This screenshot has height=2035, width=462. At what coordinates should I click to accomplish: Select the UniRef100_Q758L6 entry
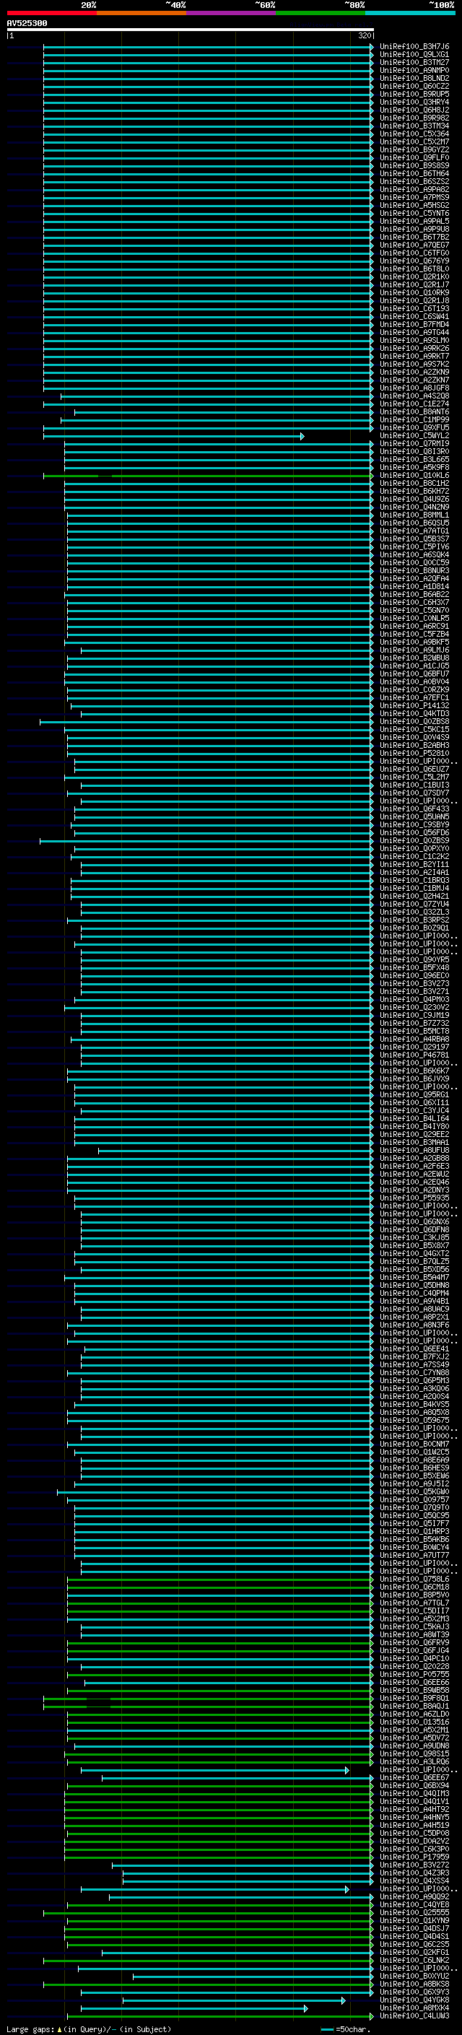point(414,1580)
